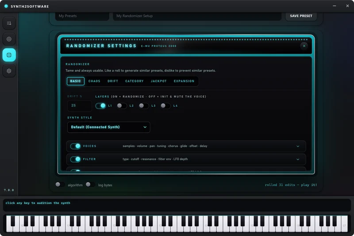Click the Filter parameter list text
Image resolution: width=354 pixels, height=236 pixels.
pyautogui.click(x=155, y=159)
